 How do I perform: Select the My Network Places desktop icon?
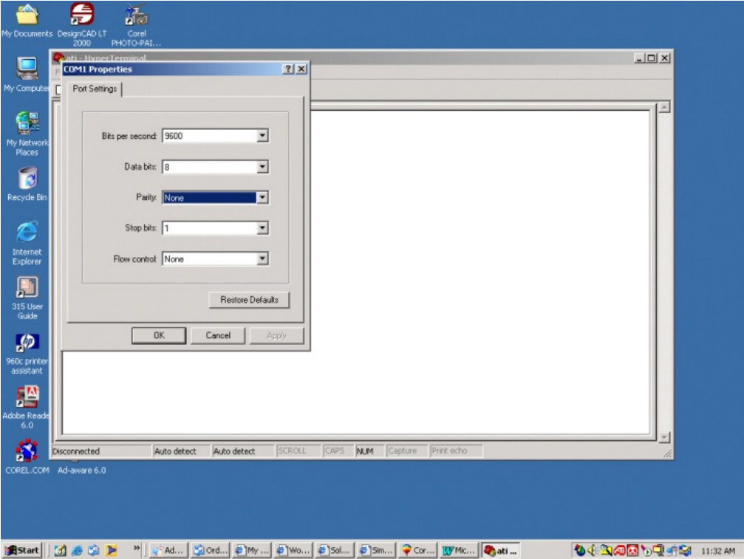click(27, 133)
